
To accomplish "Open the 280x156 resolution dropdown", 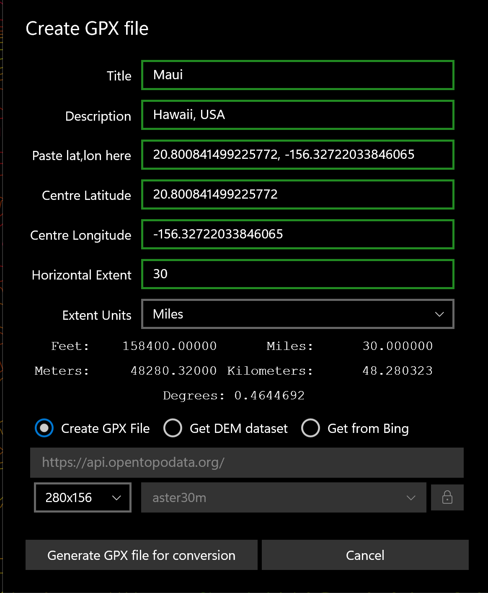I will click(83, 497).
